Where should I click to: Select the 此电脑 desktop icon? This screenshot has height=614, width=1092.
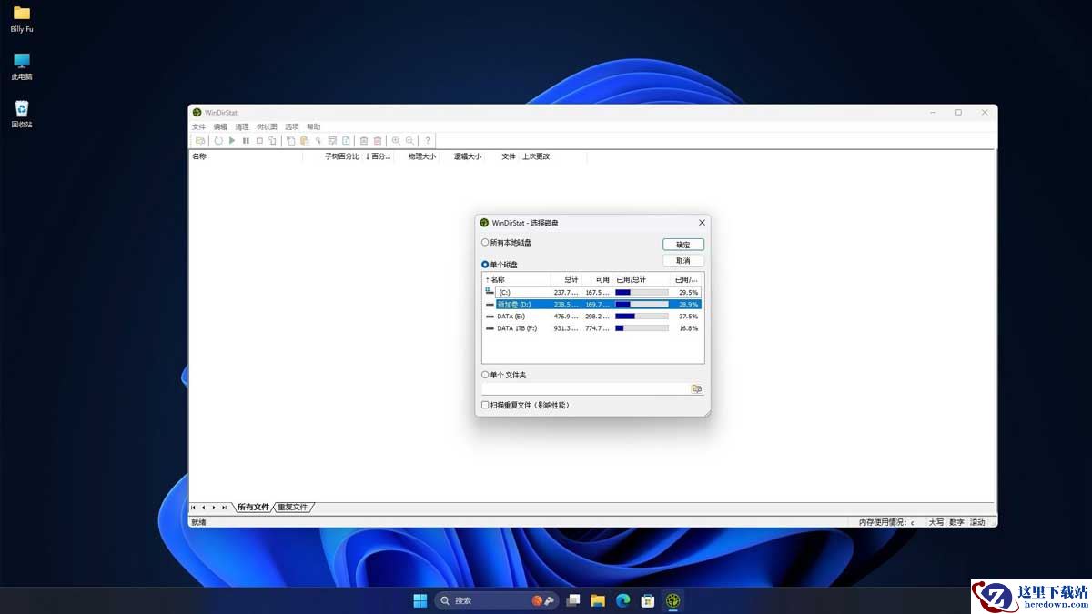coord(22,66)
